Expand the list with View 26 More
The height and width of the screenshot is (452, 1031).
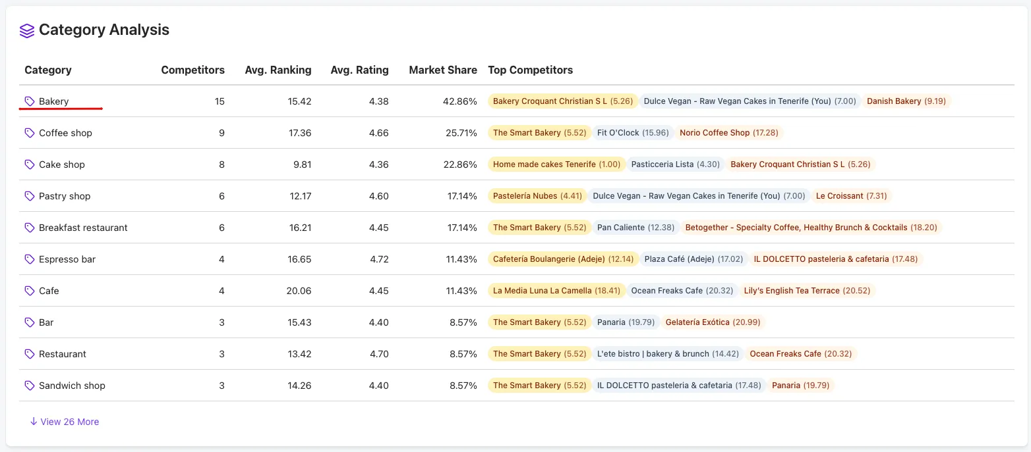pos(64,422)
